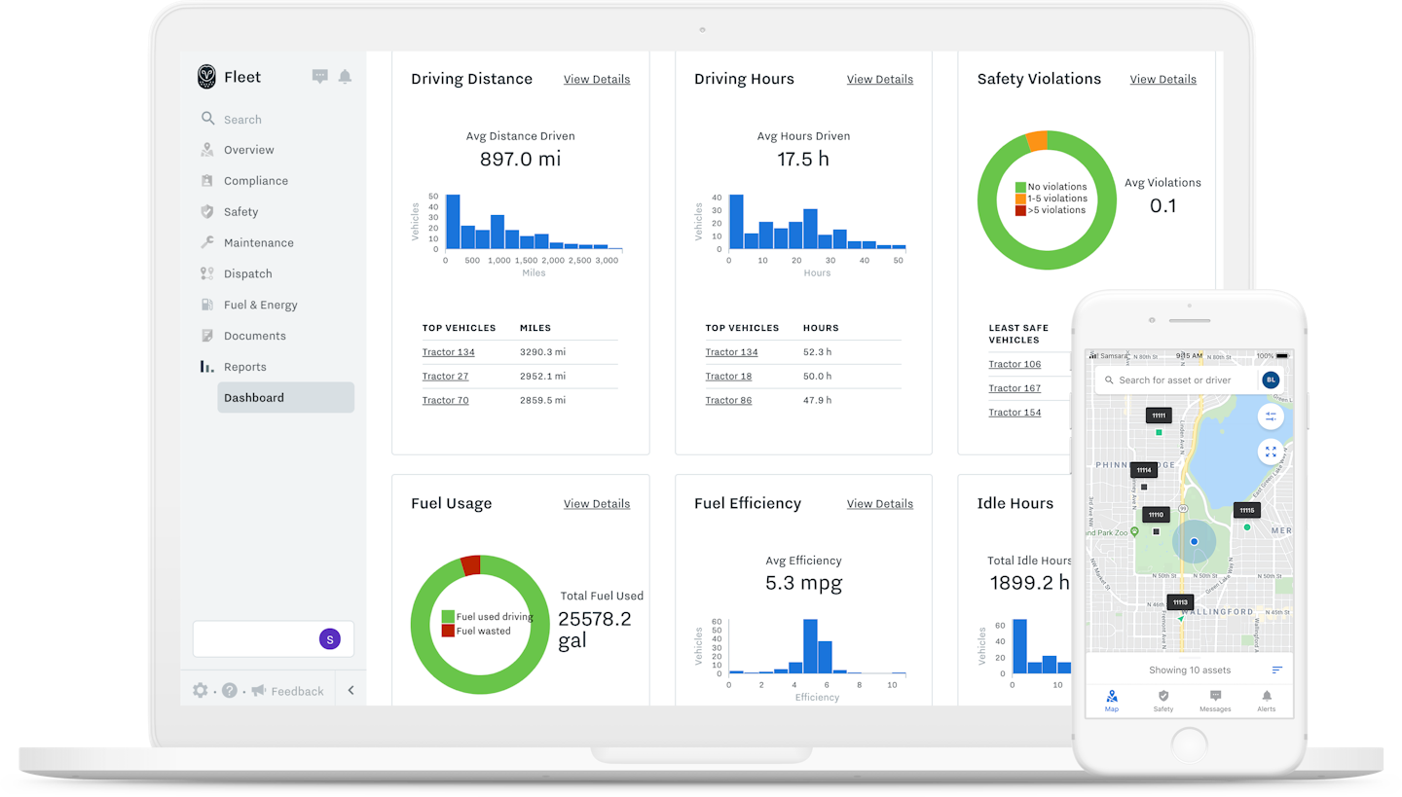
Task: Tap the map filter sliders icon on phone
Action: point(1270,417)
